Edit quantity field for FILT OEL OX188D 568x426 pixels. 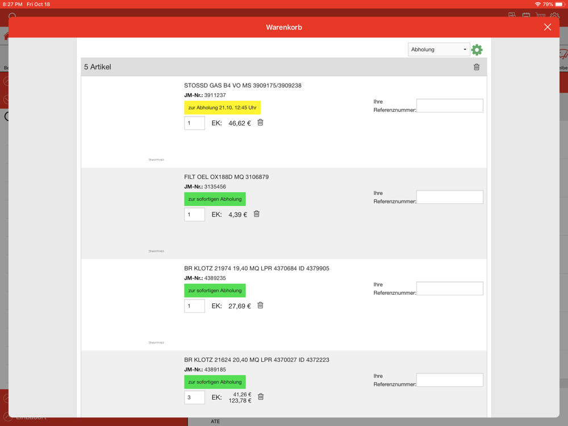(194, 215)
